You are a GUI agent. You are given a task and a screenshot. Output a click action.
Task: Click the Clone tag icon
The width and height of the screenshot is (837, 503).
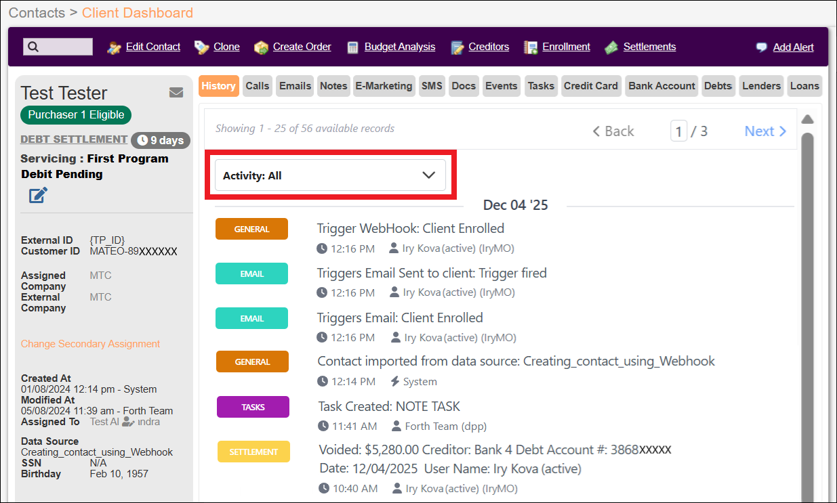coord(201,47)
